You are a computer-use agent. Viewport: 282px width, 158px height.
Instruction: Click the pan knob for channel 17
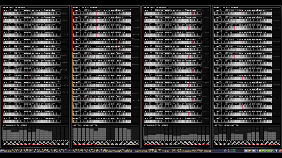(75, 142)
